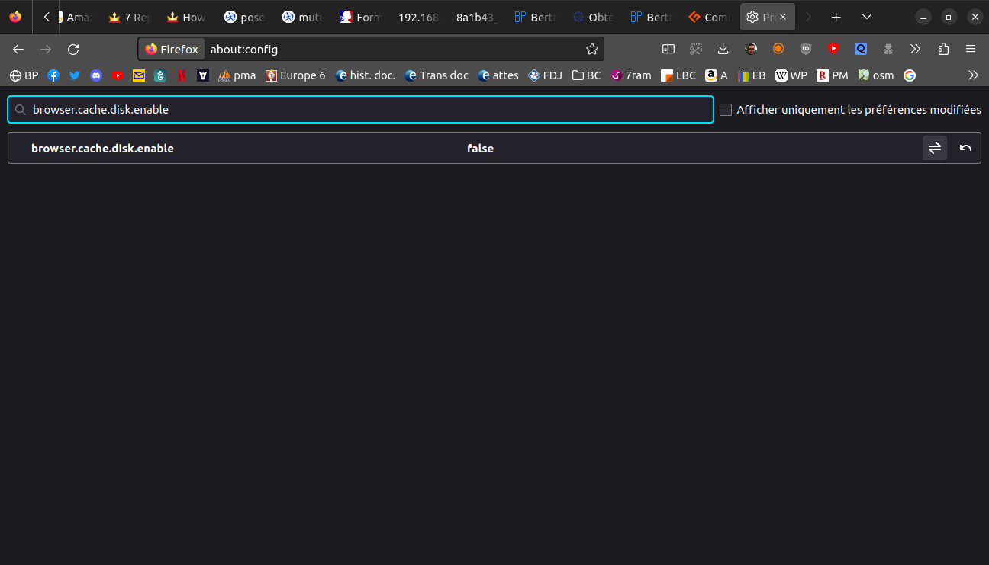Viewport: 989px width, 565px height.
Task: Close the Preferences tab
Action: point(782,17)
